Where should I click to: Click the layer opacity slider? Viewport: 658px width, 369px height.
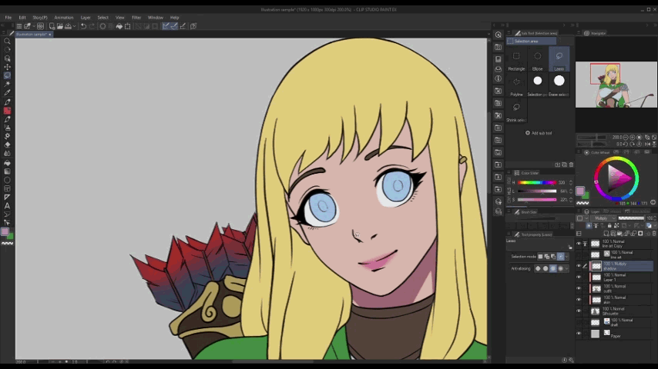[x=632, y=218]
